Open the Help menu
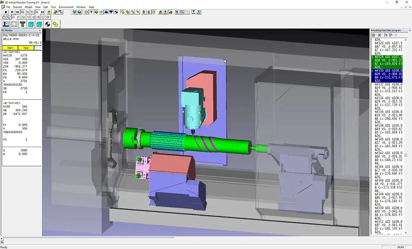The width and height of the screenshot is (412, 249). (x=91, y=7)
